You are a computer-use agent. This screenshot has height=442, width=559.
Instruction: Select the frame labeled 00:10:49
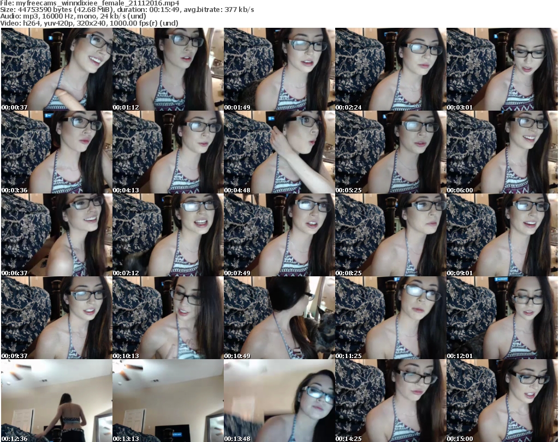tap(279, 317)
